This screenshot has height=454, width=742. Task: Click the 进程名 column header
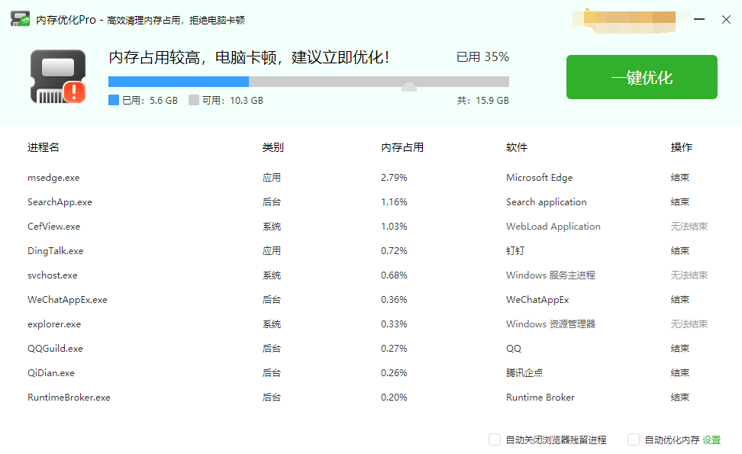pos(43,147)
